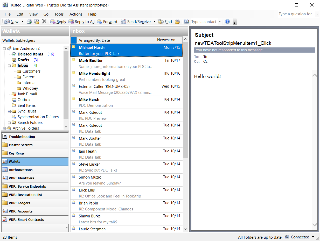Screen dimensions: 320x241
Task: Open the Send/Receive dropdown arrow
Action: (x=155, y=22)
